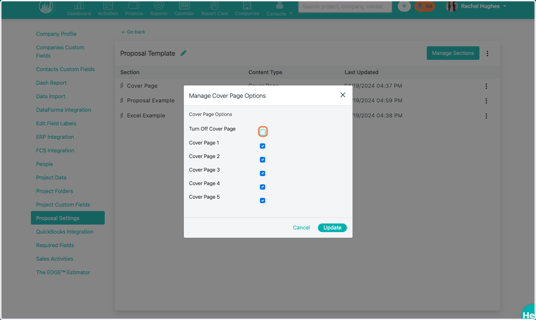
Task: Open Required Fields in sidebar
Action: click(x=55, y=245)
